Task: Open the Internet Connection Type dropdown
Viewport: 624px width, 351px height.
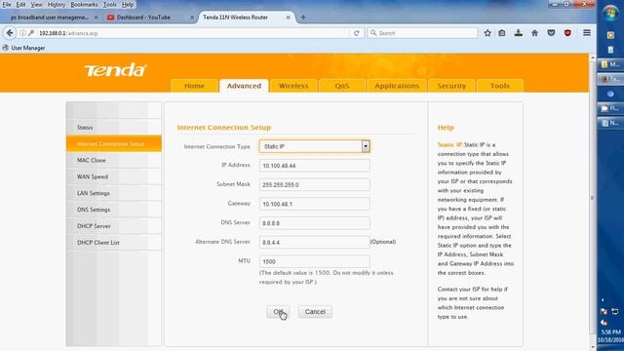Action: coord(314,146)
